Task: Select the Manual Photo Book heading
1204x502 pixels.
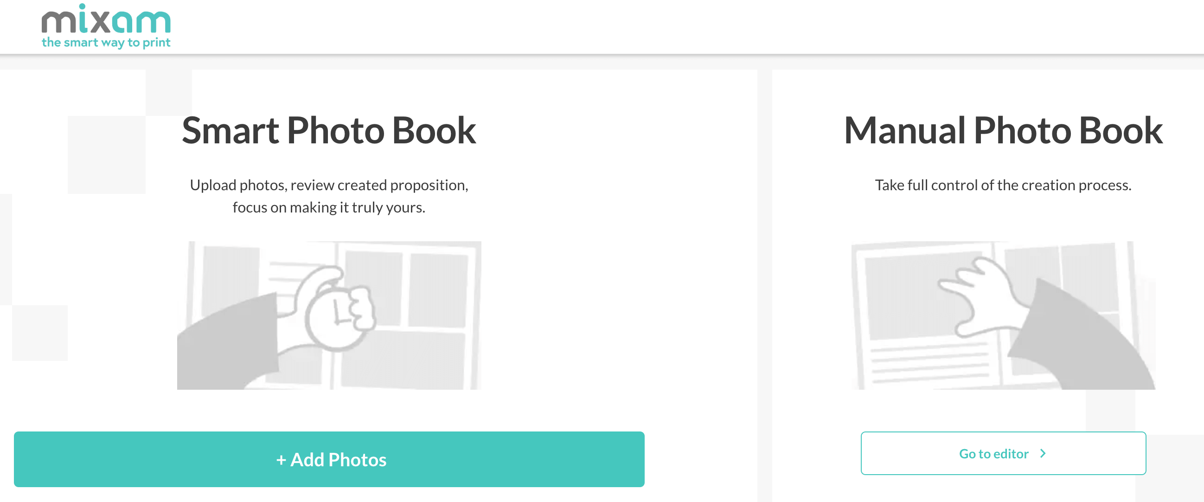Action: tap(1003, 130)
